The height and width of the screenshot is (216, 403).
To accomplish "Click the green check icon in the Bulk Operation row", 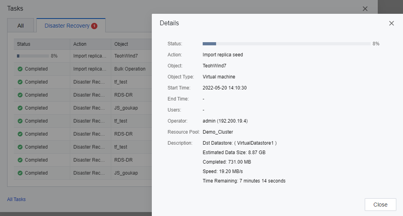I will 20,69.
